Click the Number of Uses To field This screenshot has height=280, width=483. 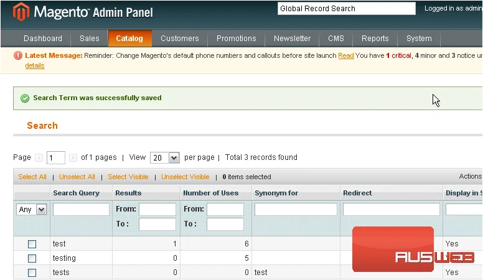pyautogui.click(x=225, y=224)
